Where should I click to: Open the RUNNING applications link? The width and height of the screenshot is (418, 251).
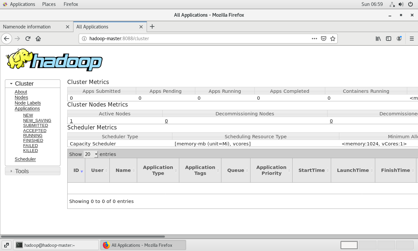pos(33,135)
